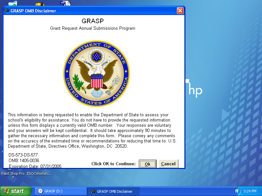Expand hidden system tray icons arrow

point(237,191)
